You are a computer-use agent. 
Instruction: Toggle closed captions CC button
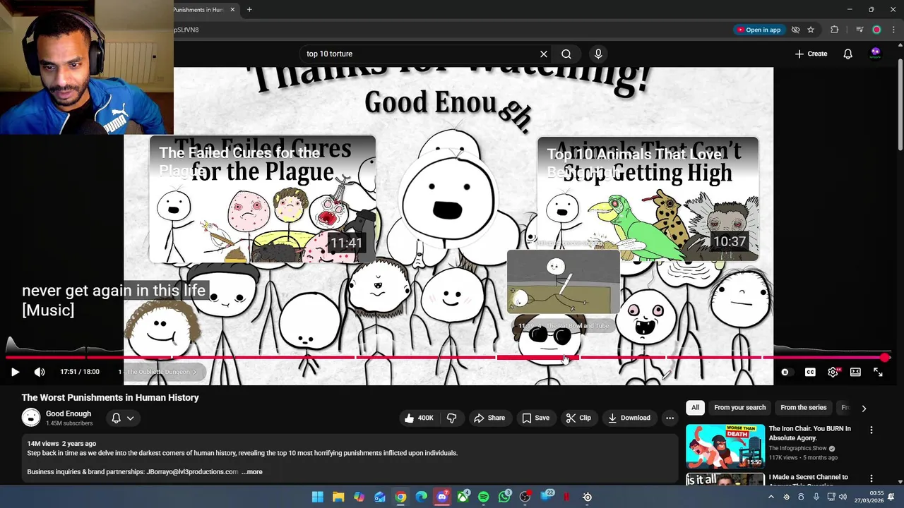click(810, 372)
